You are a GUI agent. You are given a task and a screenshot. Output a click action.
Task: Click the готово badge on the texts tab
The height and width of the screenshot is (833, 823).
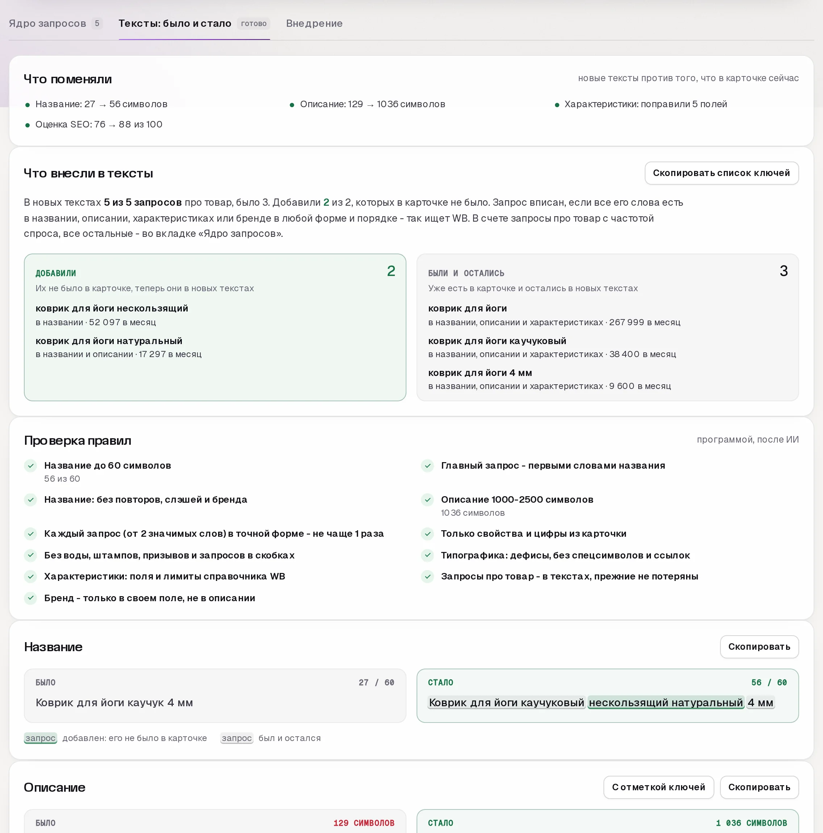[x=254, y=23]
